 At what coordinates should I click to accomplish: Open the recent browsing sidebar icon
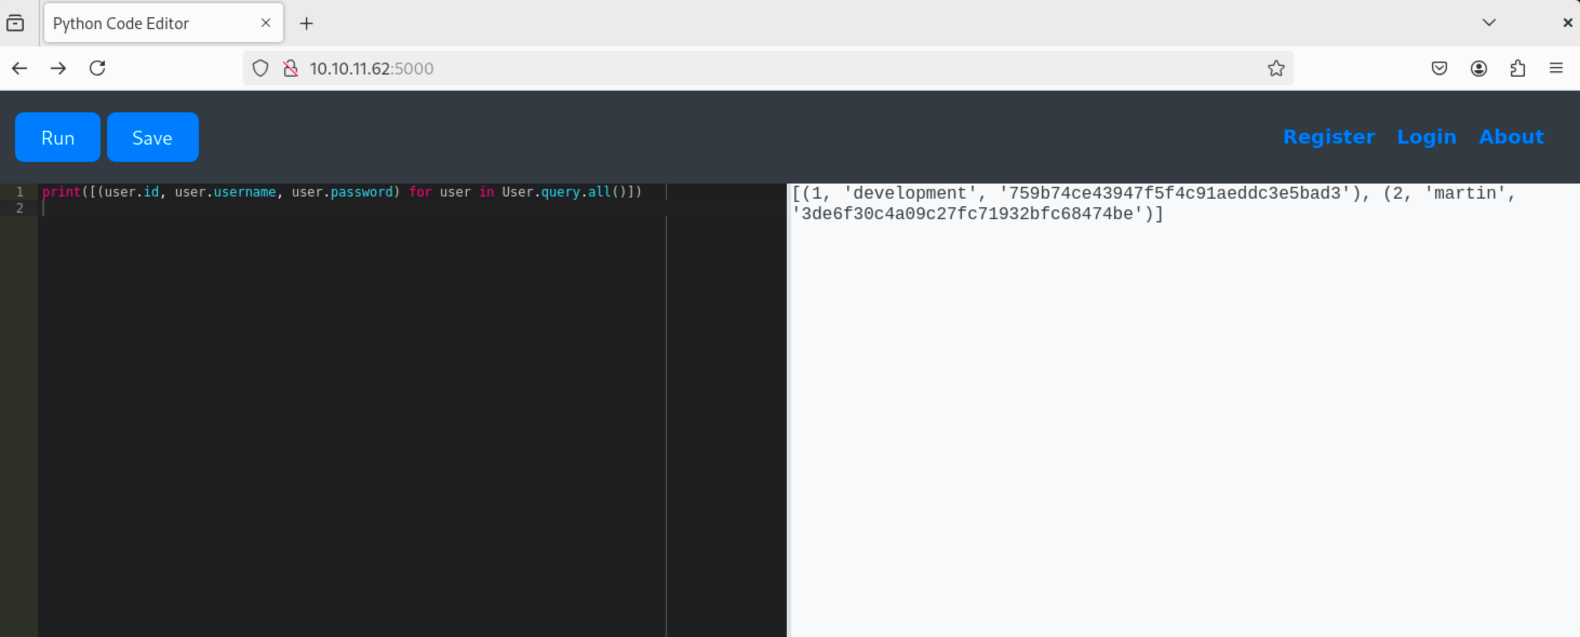[x=15, y=23]
